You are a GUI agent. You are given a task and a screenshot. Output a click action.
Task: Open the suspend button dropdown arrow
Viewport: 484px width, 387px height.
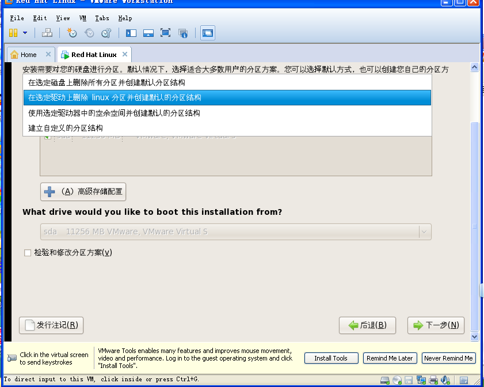click(x=24, y=33)
